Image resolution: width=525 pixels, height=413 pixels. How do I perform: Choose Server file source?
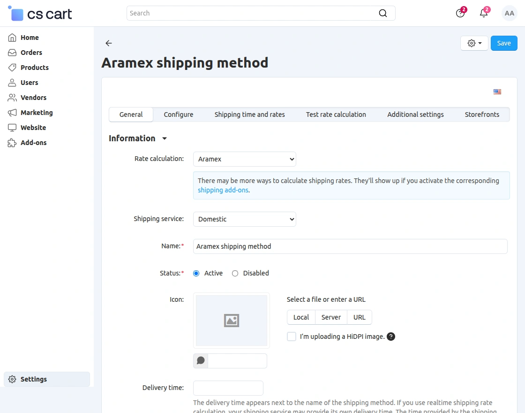point(331,317)
